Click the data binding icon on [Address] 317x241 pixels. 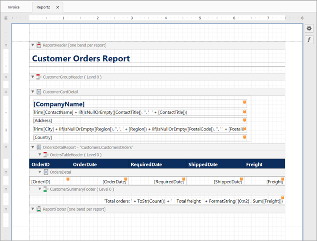(x=245, y=120)
